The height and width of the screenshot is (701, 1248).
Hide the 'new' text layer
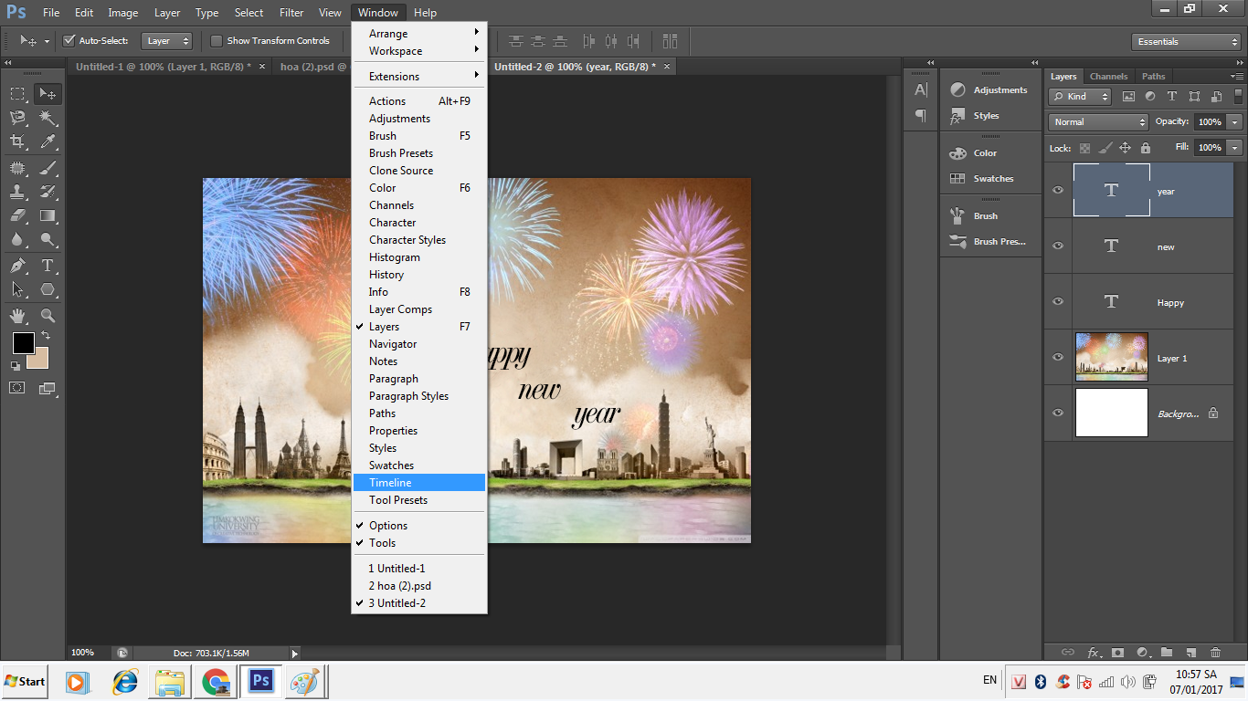coord(1058,246)
